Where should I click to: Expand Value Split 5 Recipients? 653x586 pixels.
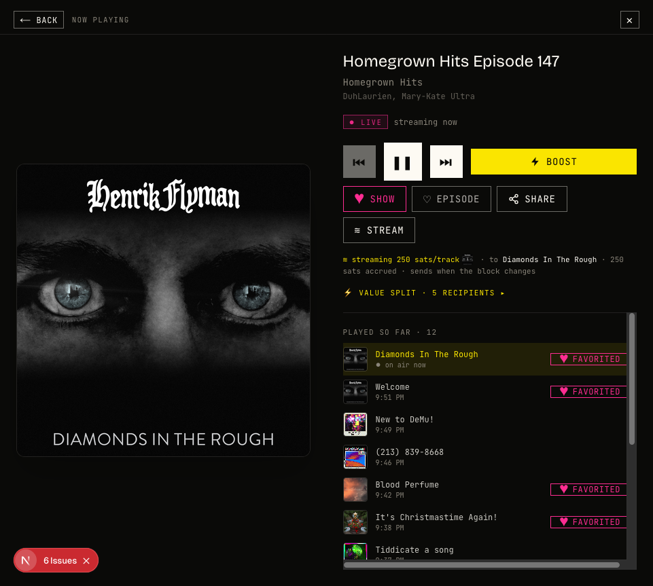click(x=424, y=293)
